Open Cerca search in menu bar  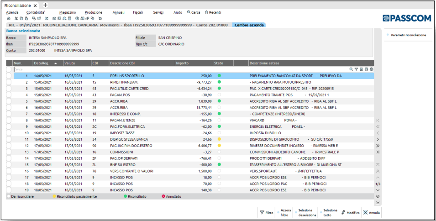[193, 12]
